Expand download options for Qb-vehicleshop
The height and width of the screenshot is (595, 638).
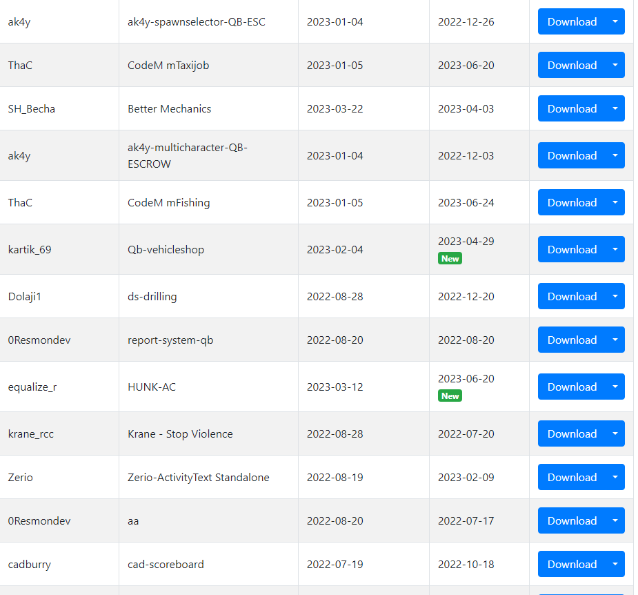615,249
